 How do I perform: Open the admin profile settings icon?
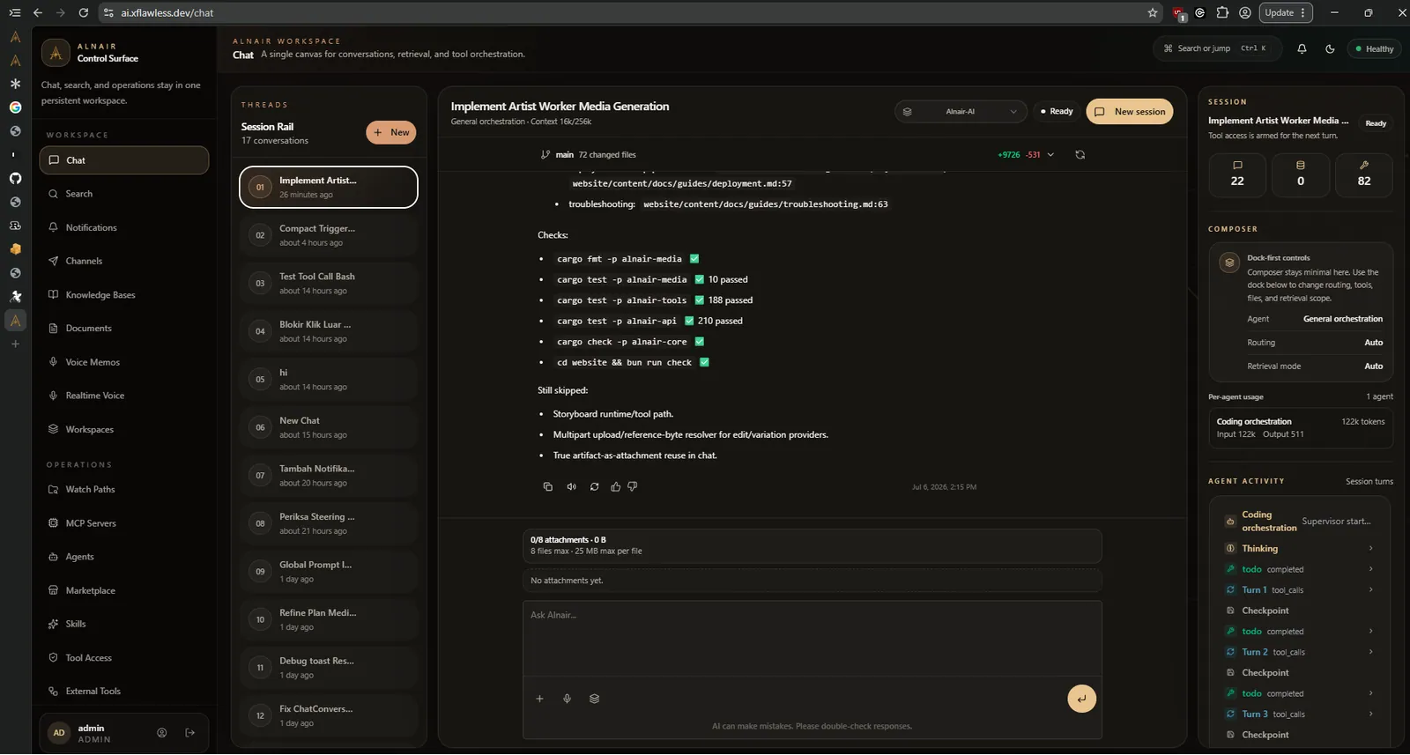[162, 732]
